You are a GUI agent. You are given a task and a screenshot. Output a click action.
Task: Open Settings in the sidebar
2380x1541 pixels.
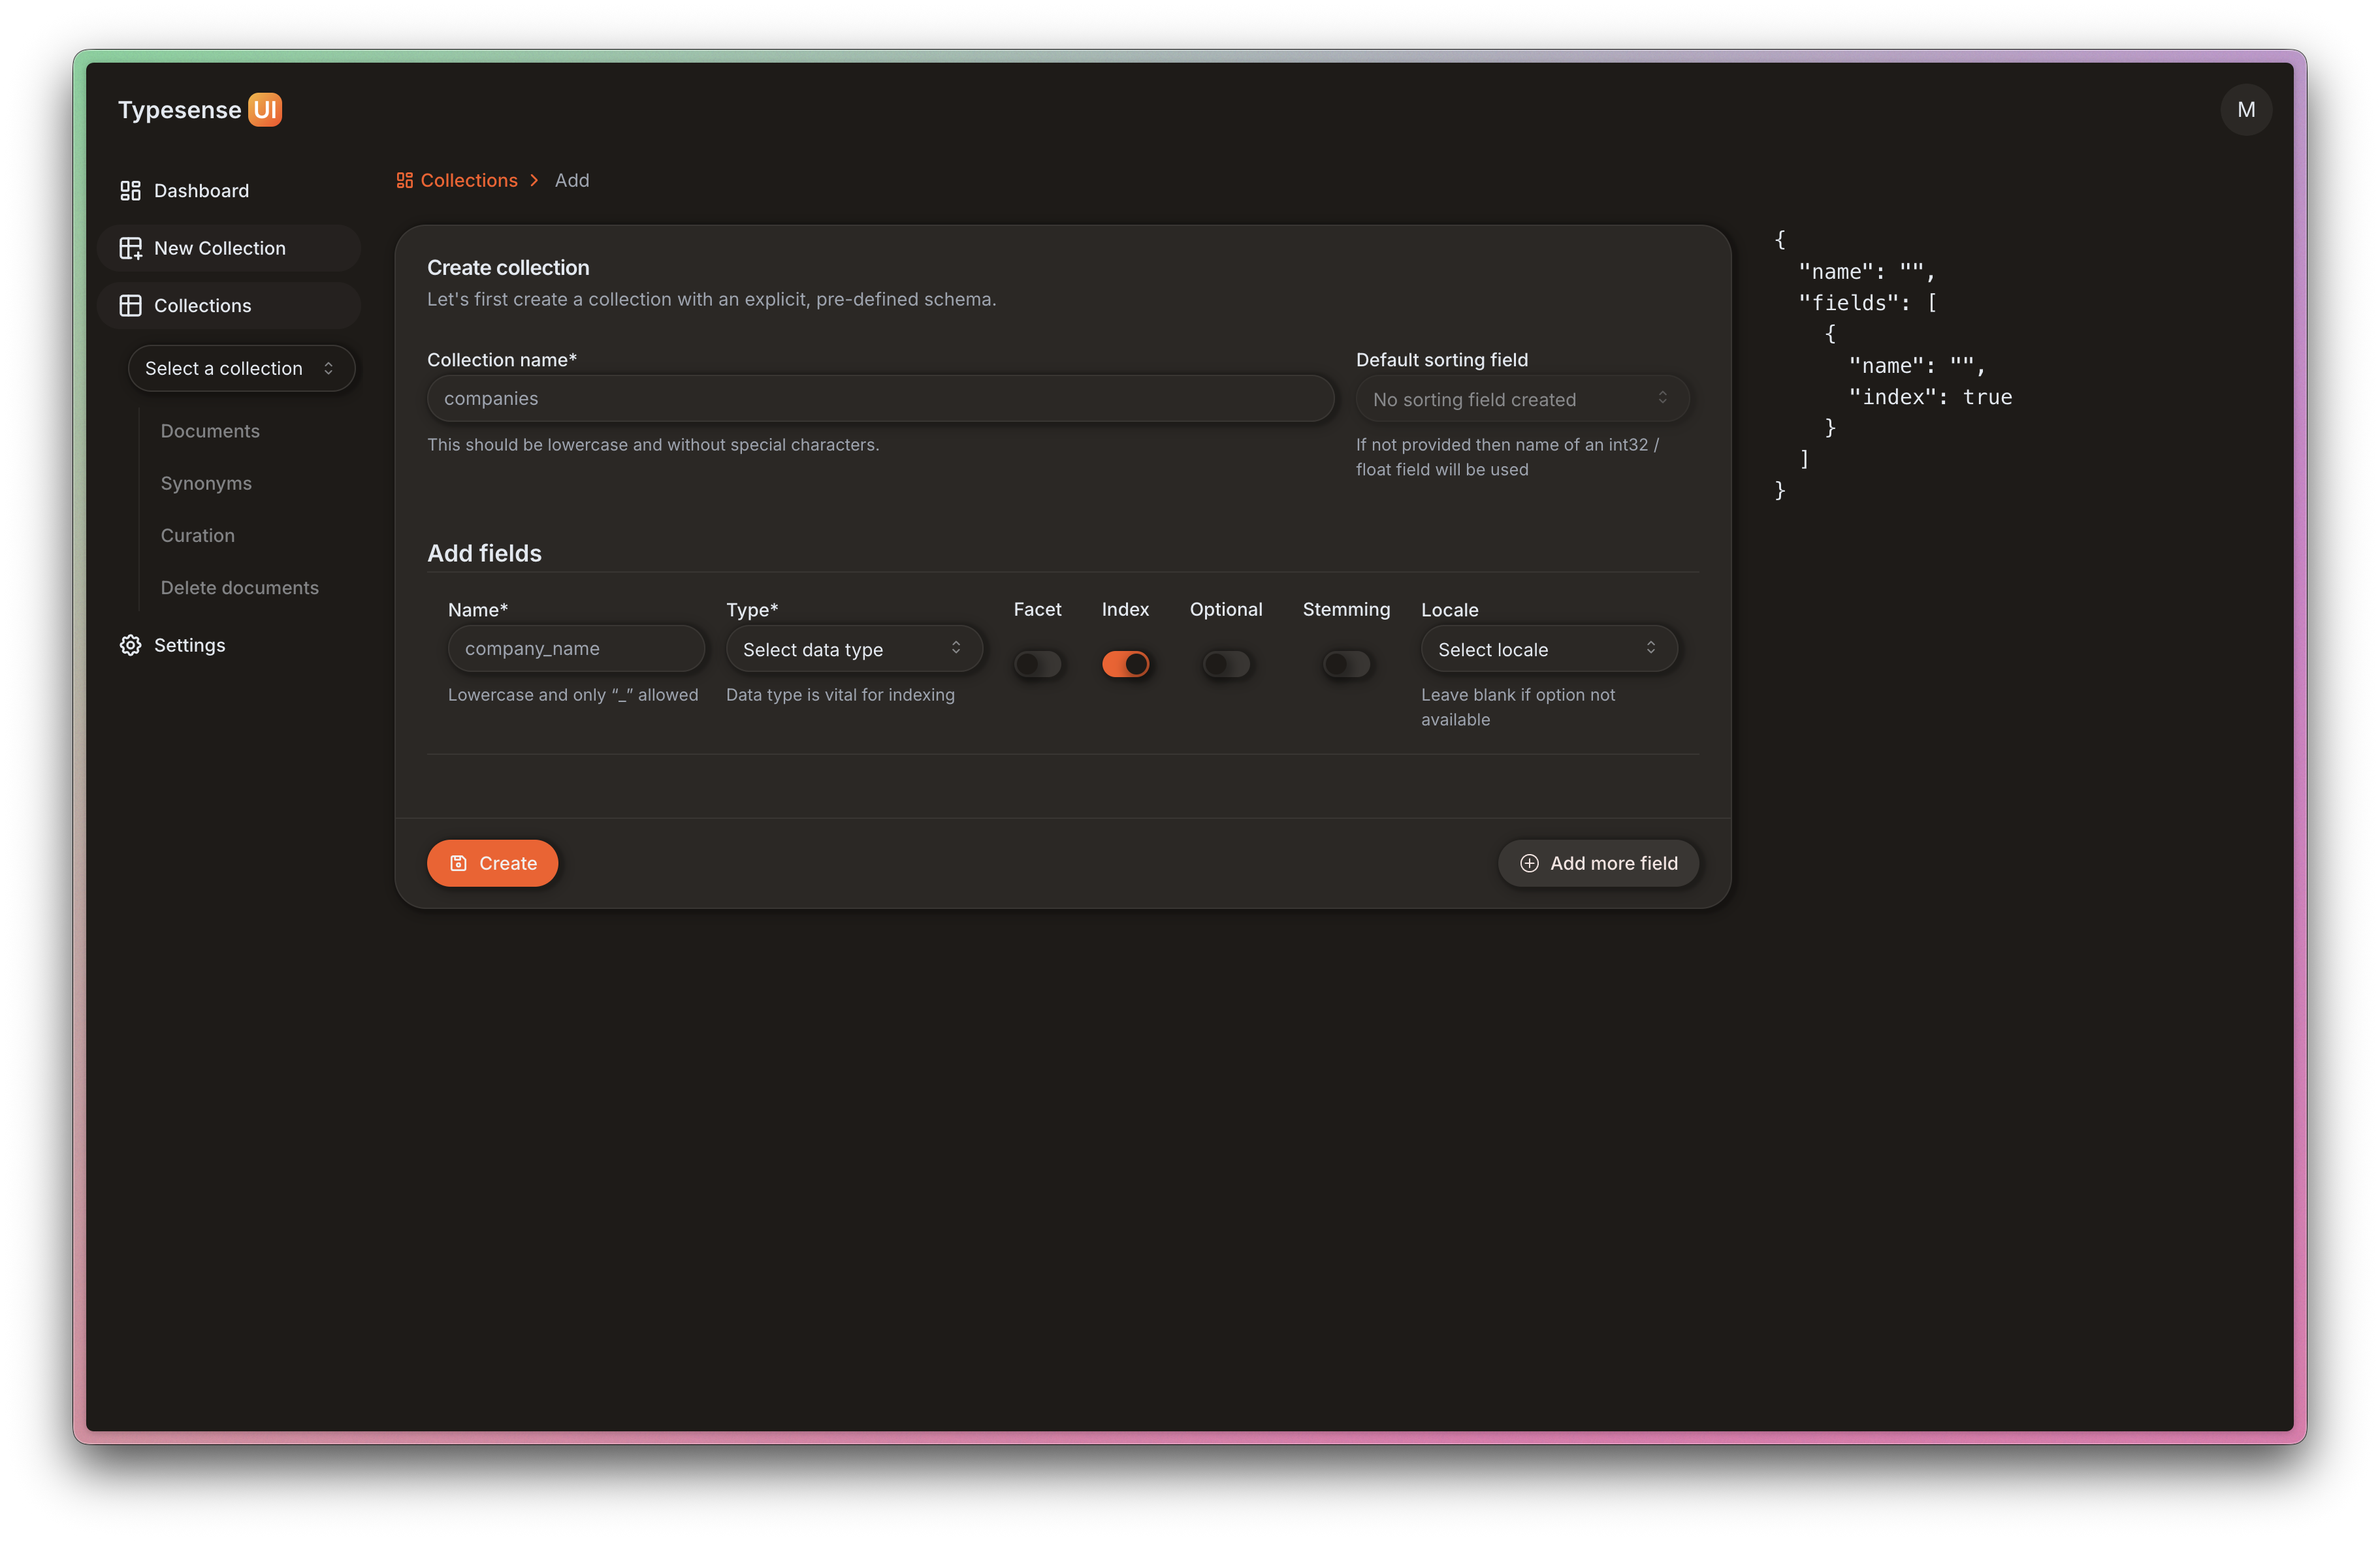(229, 645)
